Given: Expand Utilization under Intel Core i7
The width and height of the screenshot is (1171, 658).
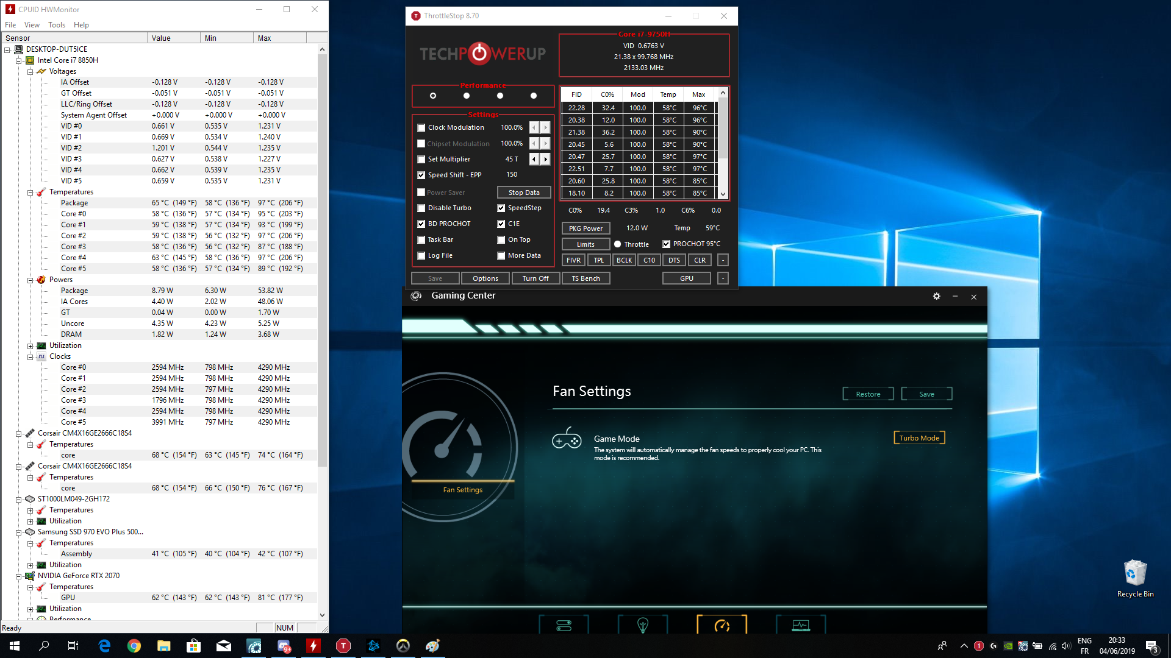Looking at the screenshot, I should tap(30, 346).
